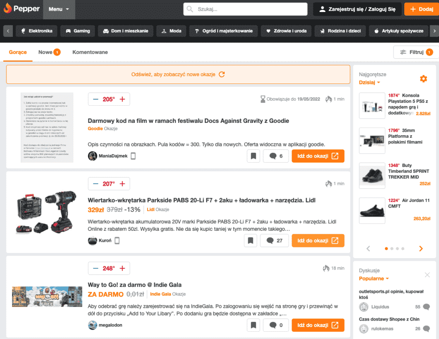Image resolution: width=439 pixels, height=339 pixels.
Task: Go to the Way to Go deal via Idź do okazji
Action: 318,325
